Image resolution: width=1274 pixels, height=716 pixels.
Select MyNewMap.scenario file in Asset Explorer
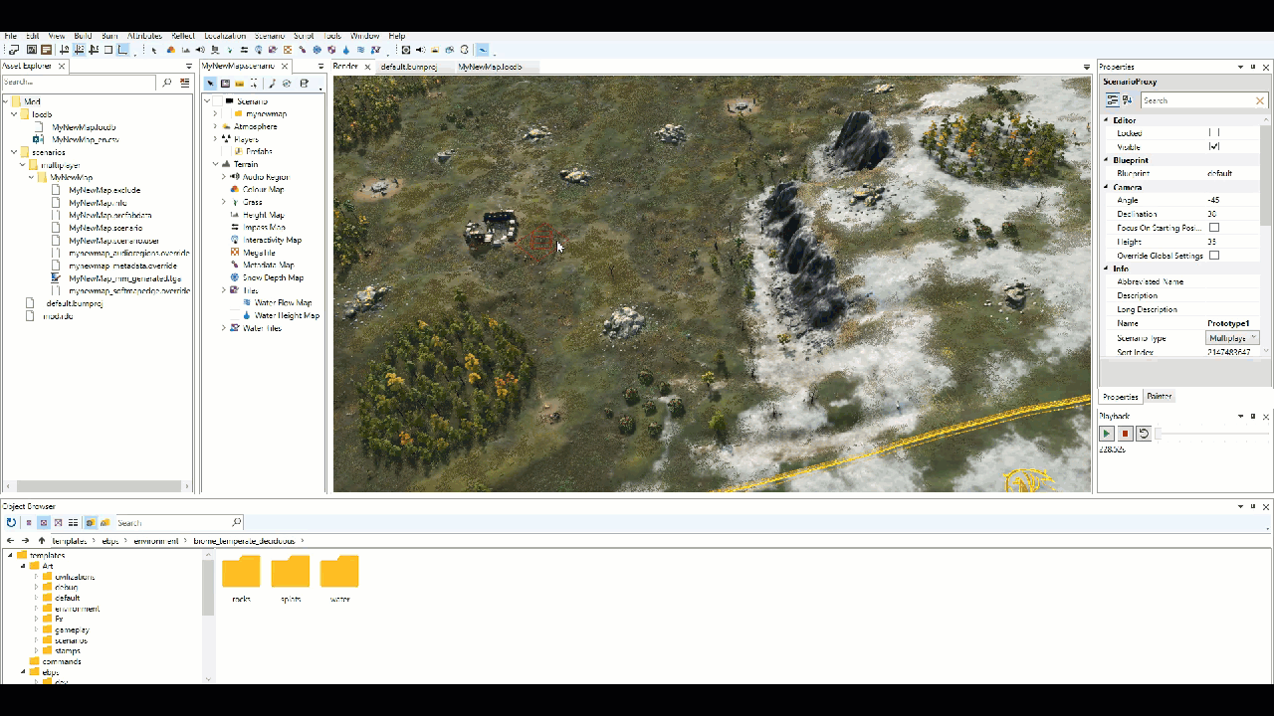pos(106,228)
